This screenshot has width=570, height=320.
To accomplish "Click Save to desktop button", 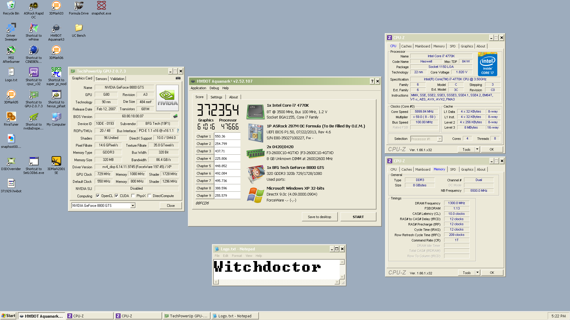I will tap(319, 217).
